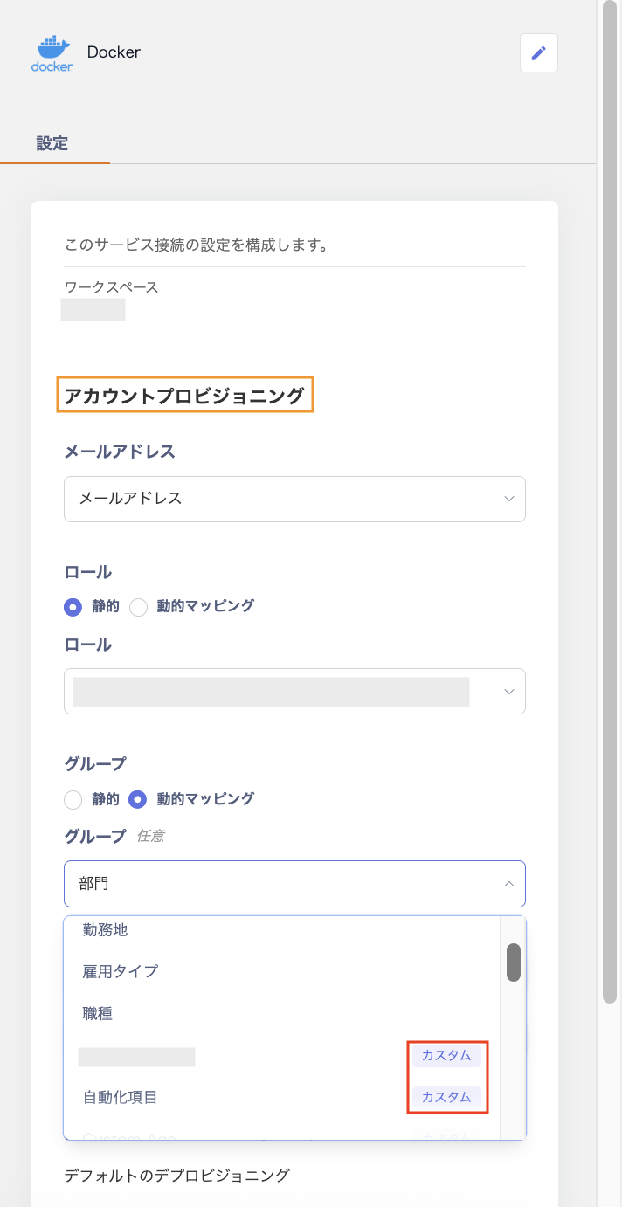Pick 職種 from dropdown options
This screenshot has width=622, height=1207.
[98, 1014]
